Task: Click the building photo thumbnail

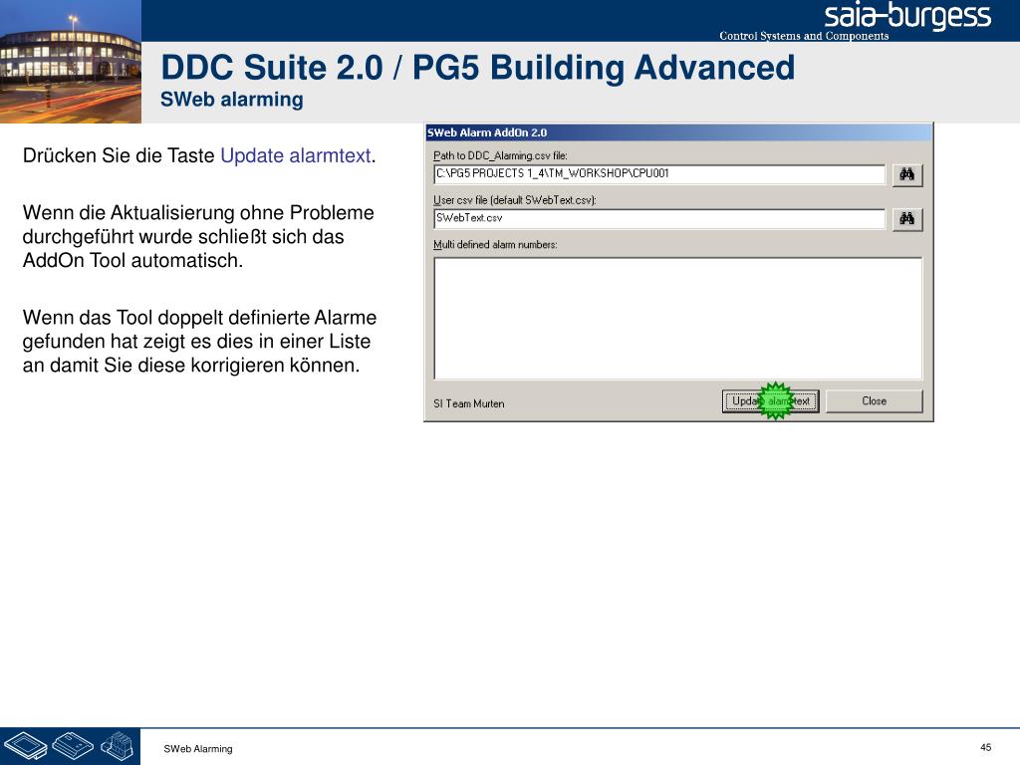Action: click(x=71, y=61)
